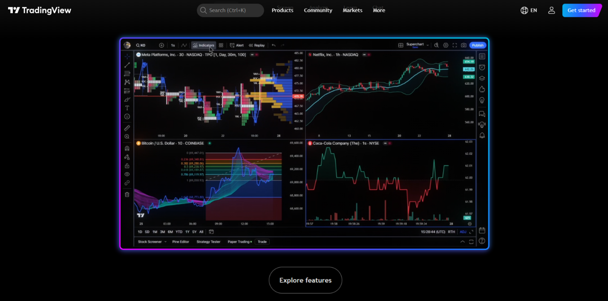
Task: Select the Text tool
Action: coord(127,108)
